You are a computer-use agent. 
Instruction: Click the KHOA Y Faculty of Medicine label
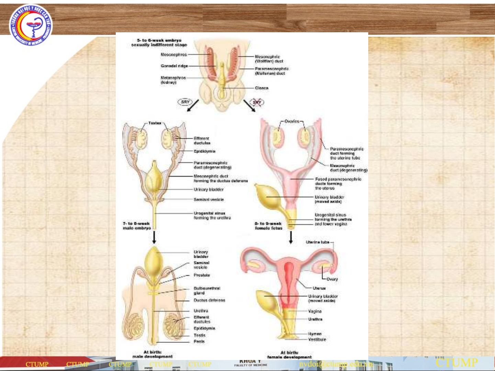pyautogui.click(x=250, y=363)
